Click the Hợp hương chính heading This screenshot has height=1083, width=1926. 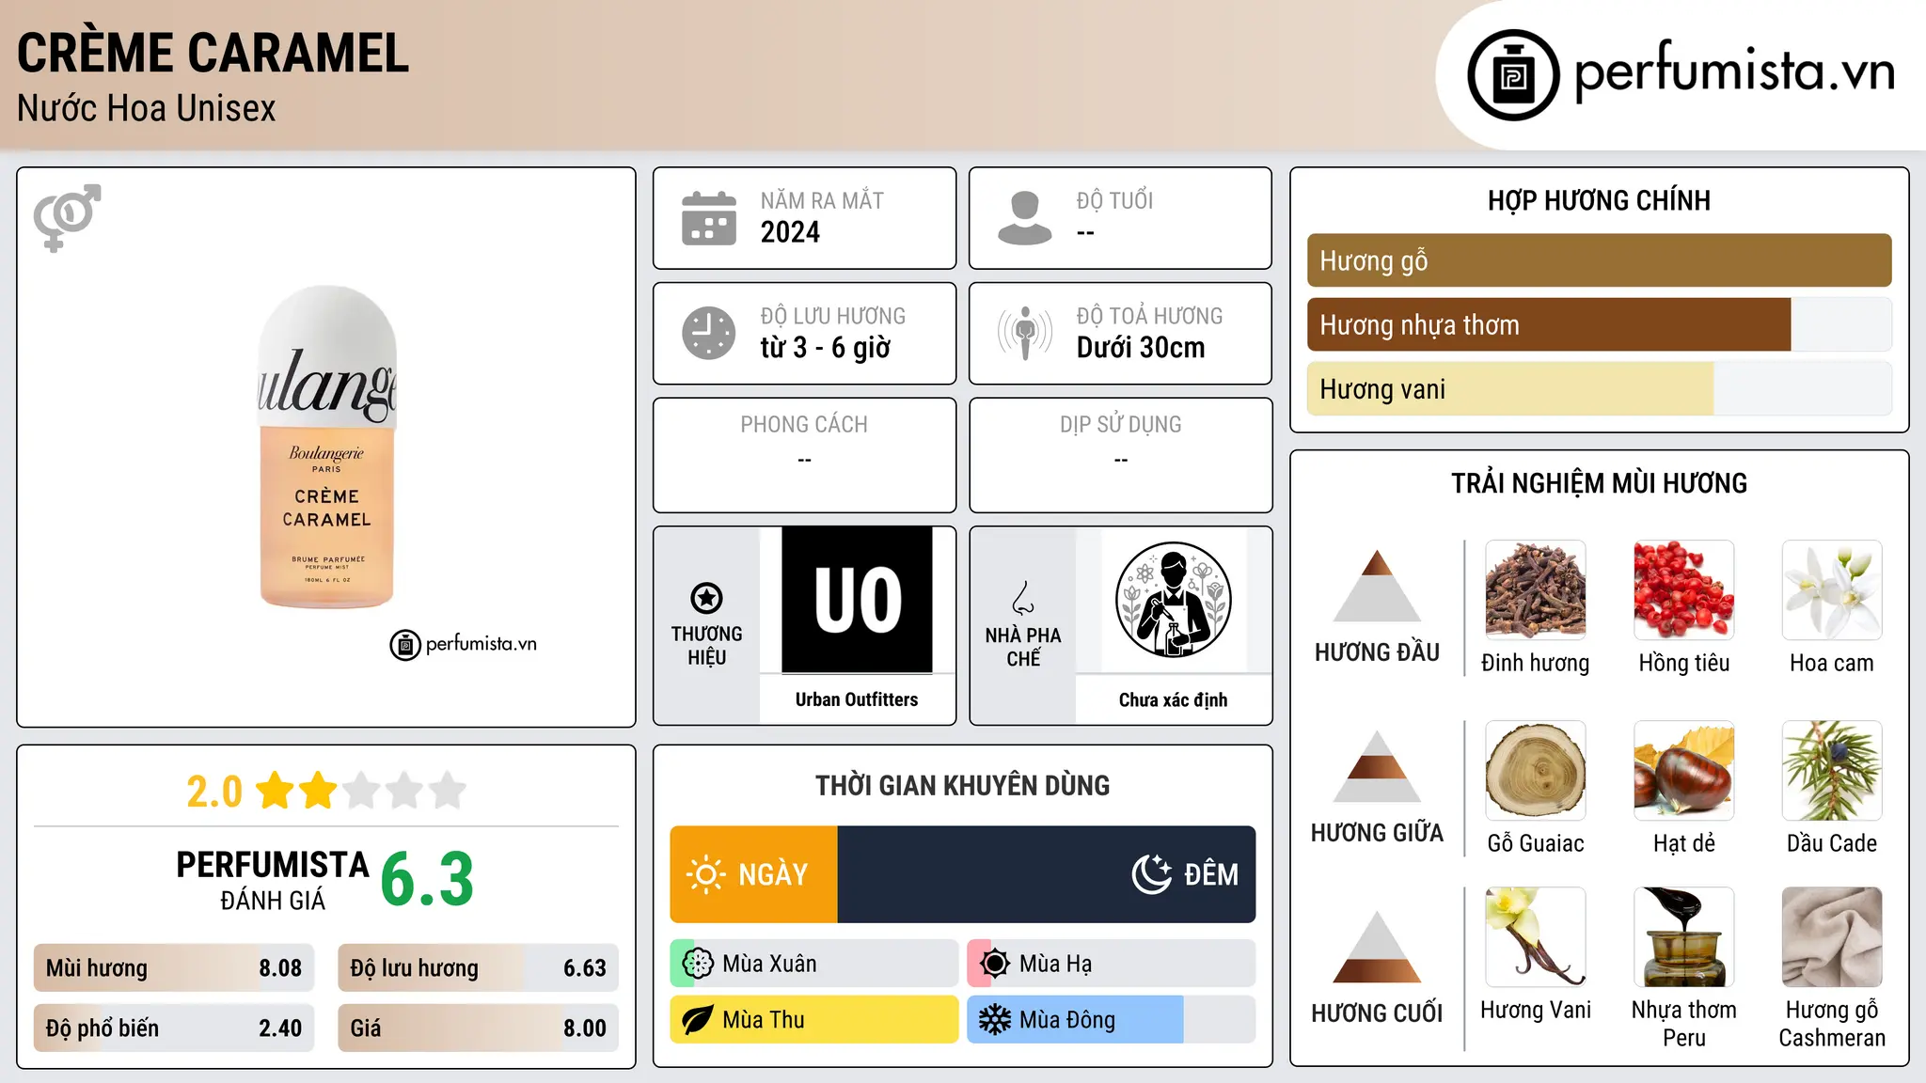pos(1599,201)
